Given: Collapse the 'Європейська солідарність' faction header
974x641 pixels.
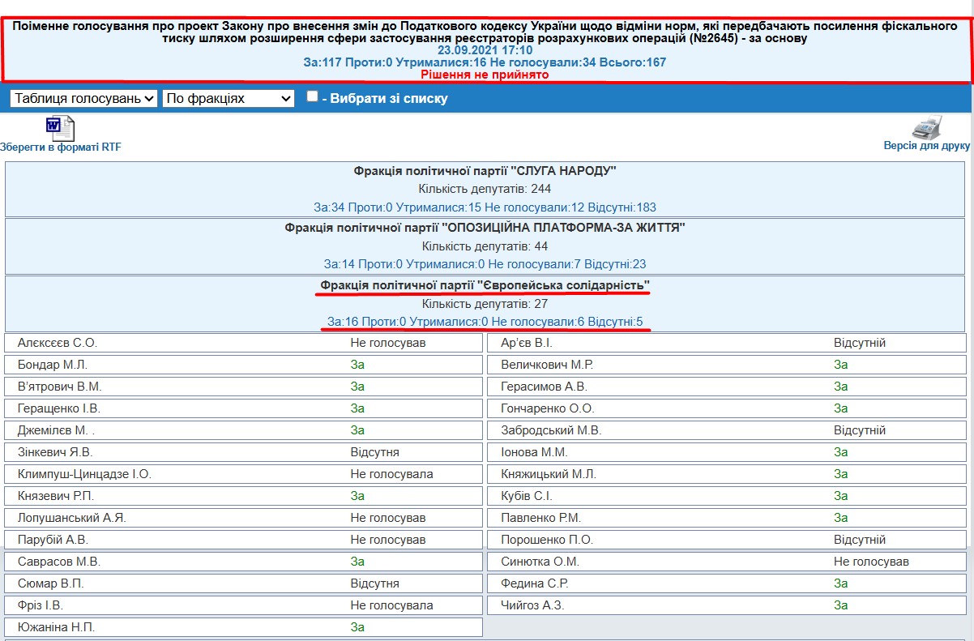Looking at the screenshot, I should pos(485,285).
